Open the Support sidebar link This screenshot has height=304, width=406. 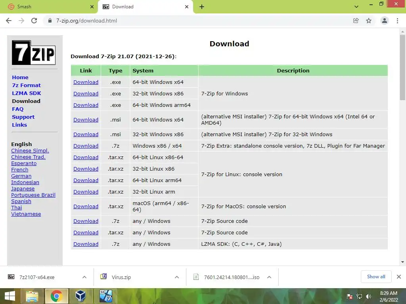[23, 117]
